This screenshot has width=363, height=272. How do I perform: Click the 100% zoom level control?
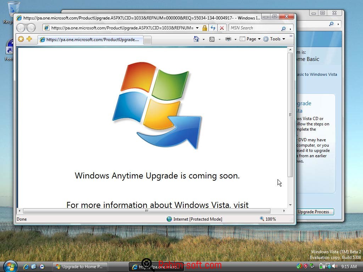(268, 219)
